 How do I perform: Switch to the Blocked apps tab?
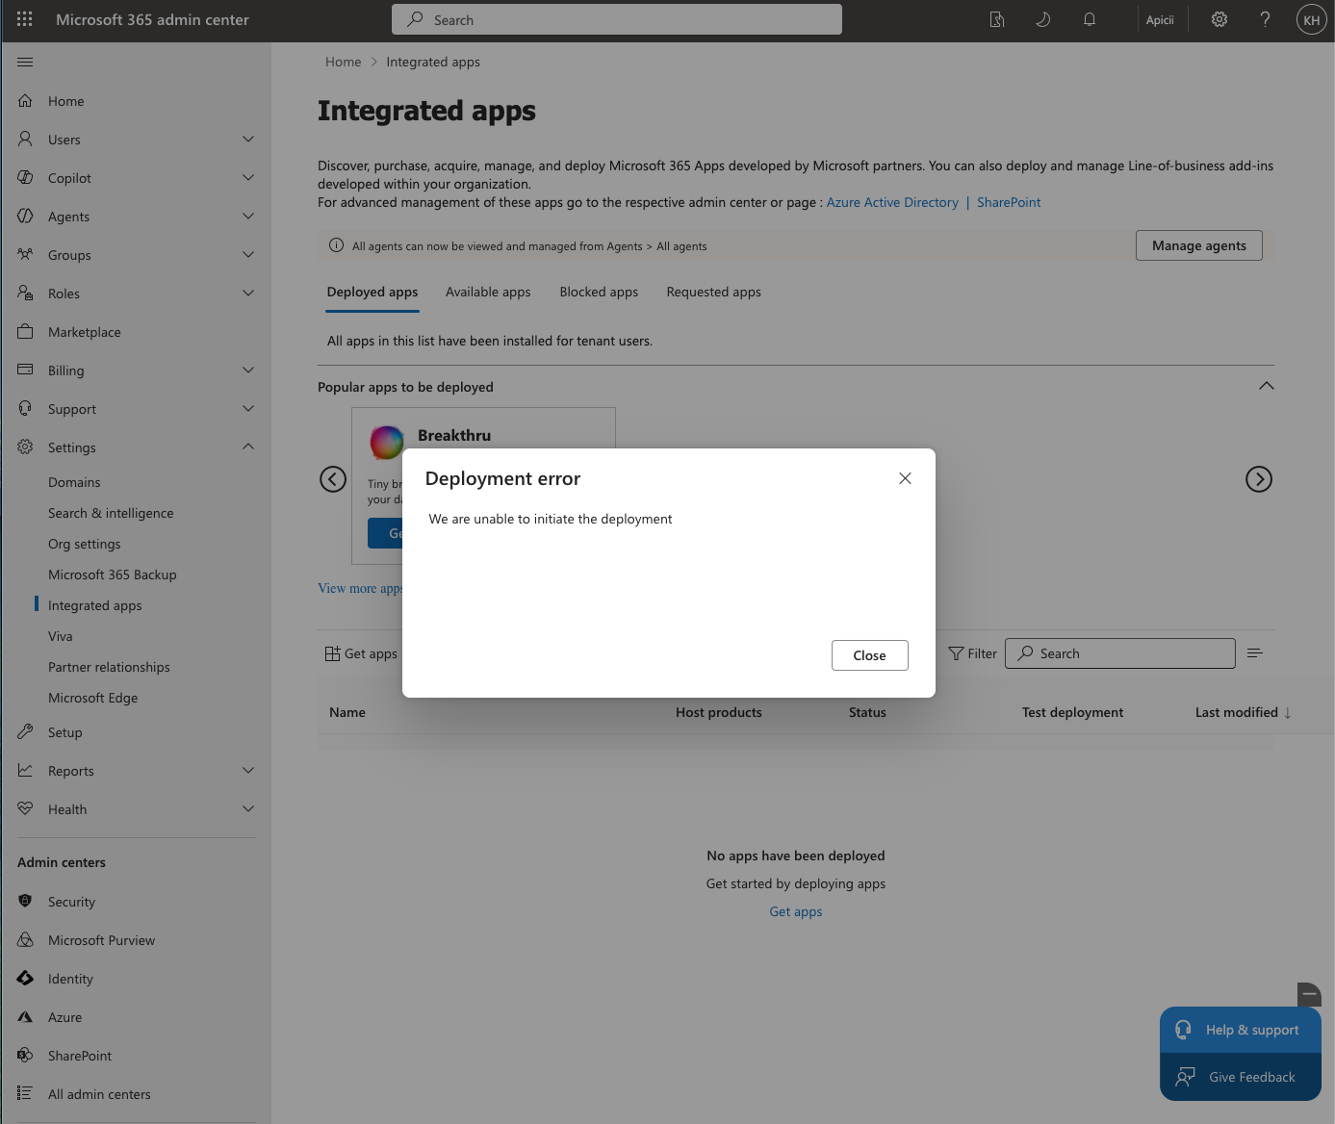tap(599, 292)
